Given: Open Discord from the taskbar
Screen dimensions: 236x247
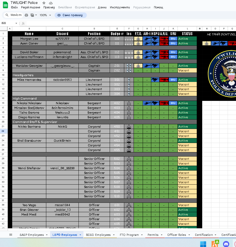Looking at the screenshot, I should pyautogui.click(x=226, y=244).
